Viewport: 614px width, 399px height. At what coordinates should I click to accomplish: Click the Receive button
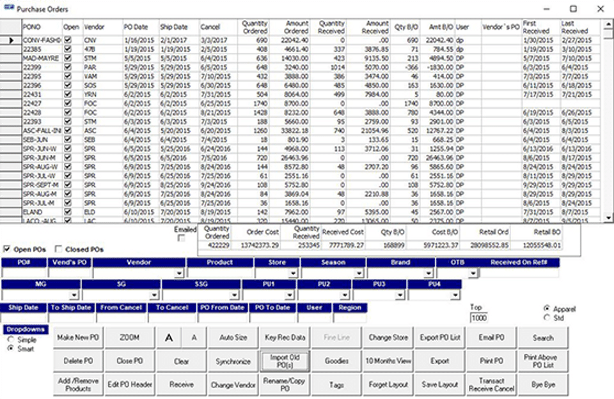pos(181,384)
